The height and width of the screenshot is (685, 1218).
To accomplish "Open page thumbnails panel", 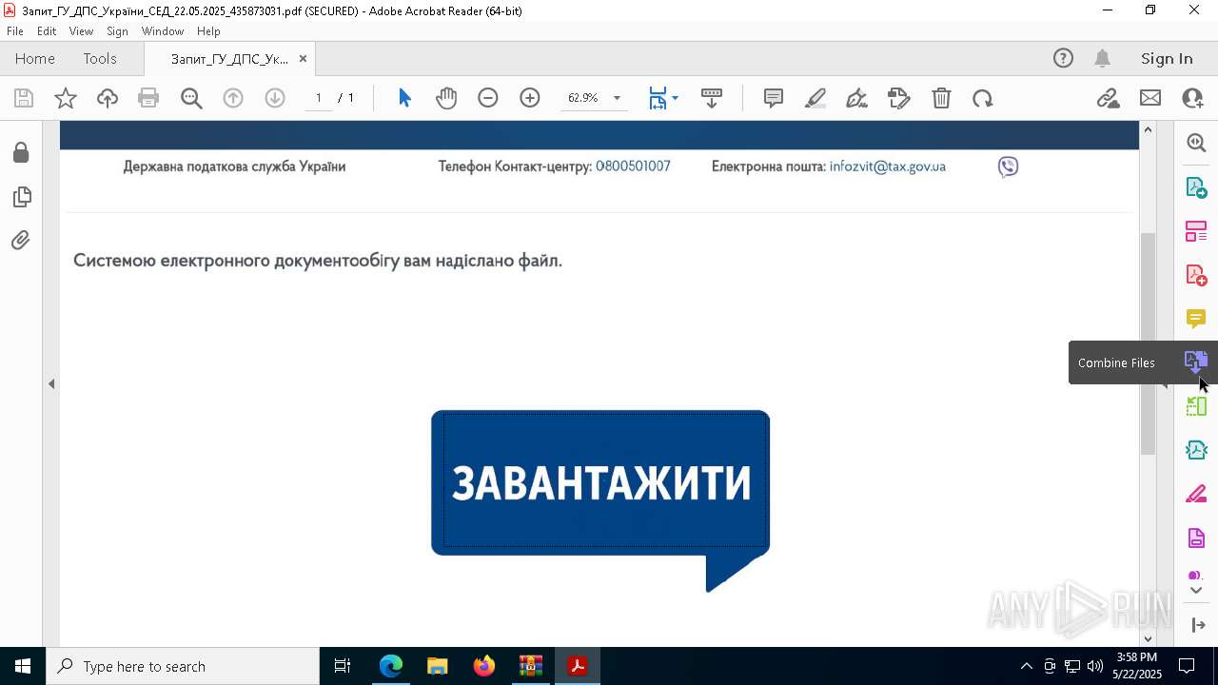I will pos(21,197).
